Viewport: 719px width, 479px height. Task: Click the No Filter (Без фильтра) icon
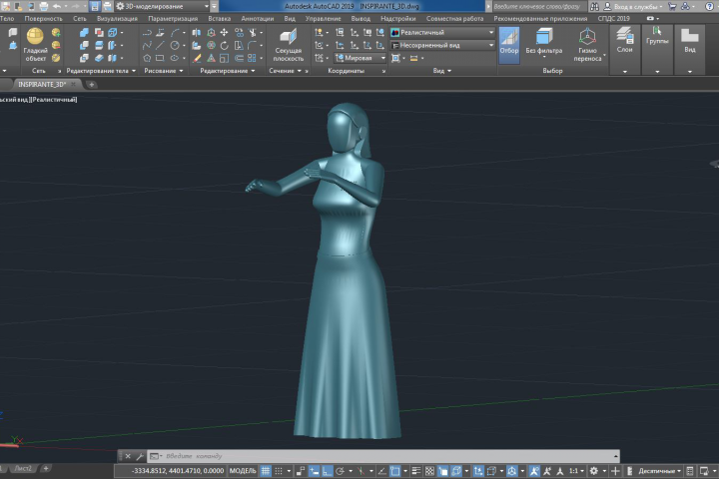point(544,42)
